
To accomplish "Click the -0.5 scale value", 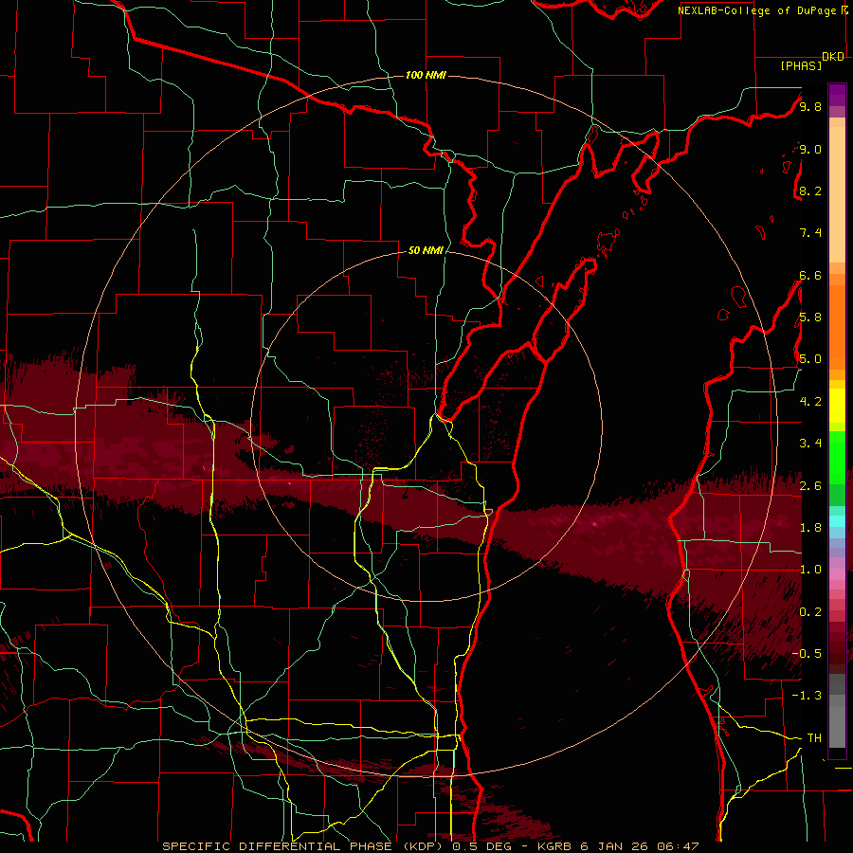I will pyautogui.click(x=807, y=653).
